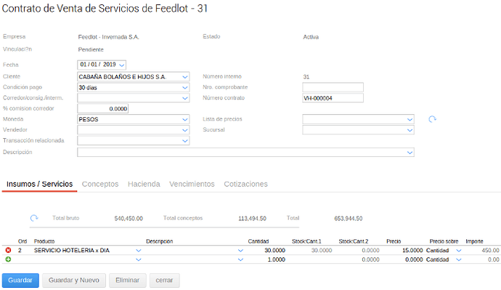Remove the SERVICIO HOTELERIA x DIA row
The height and width of the screenshot is (290, 501).
8,250
